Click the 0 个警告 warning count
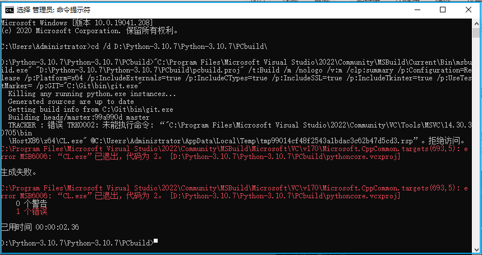Image resolution: width=482 pixels, height=255 pixels. click(31, 203)
